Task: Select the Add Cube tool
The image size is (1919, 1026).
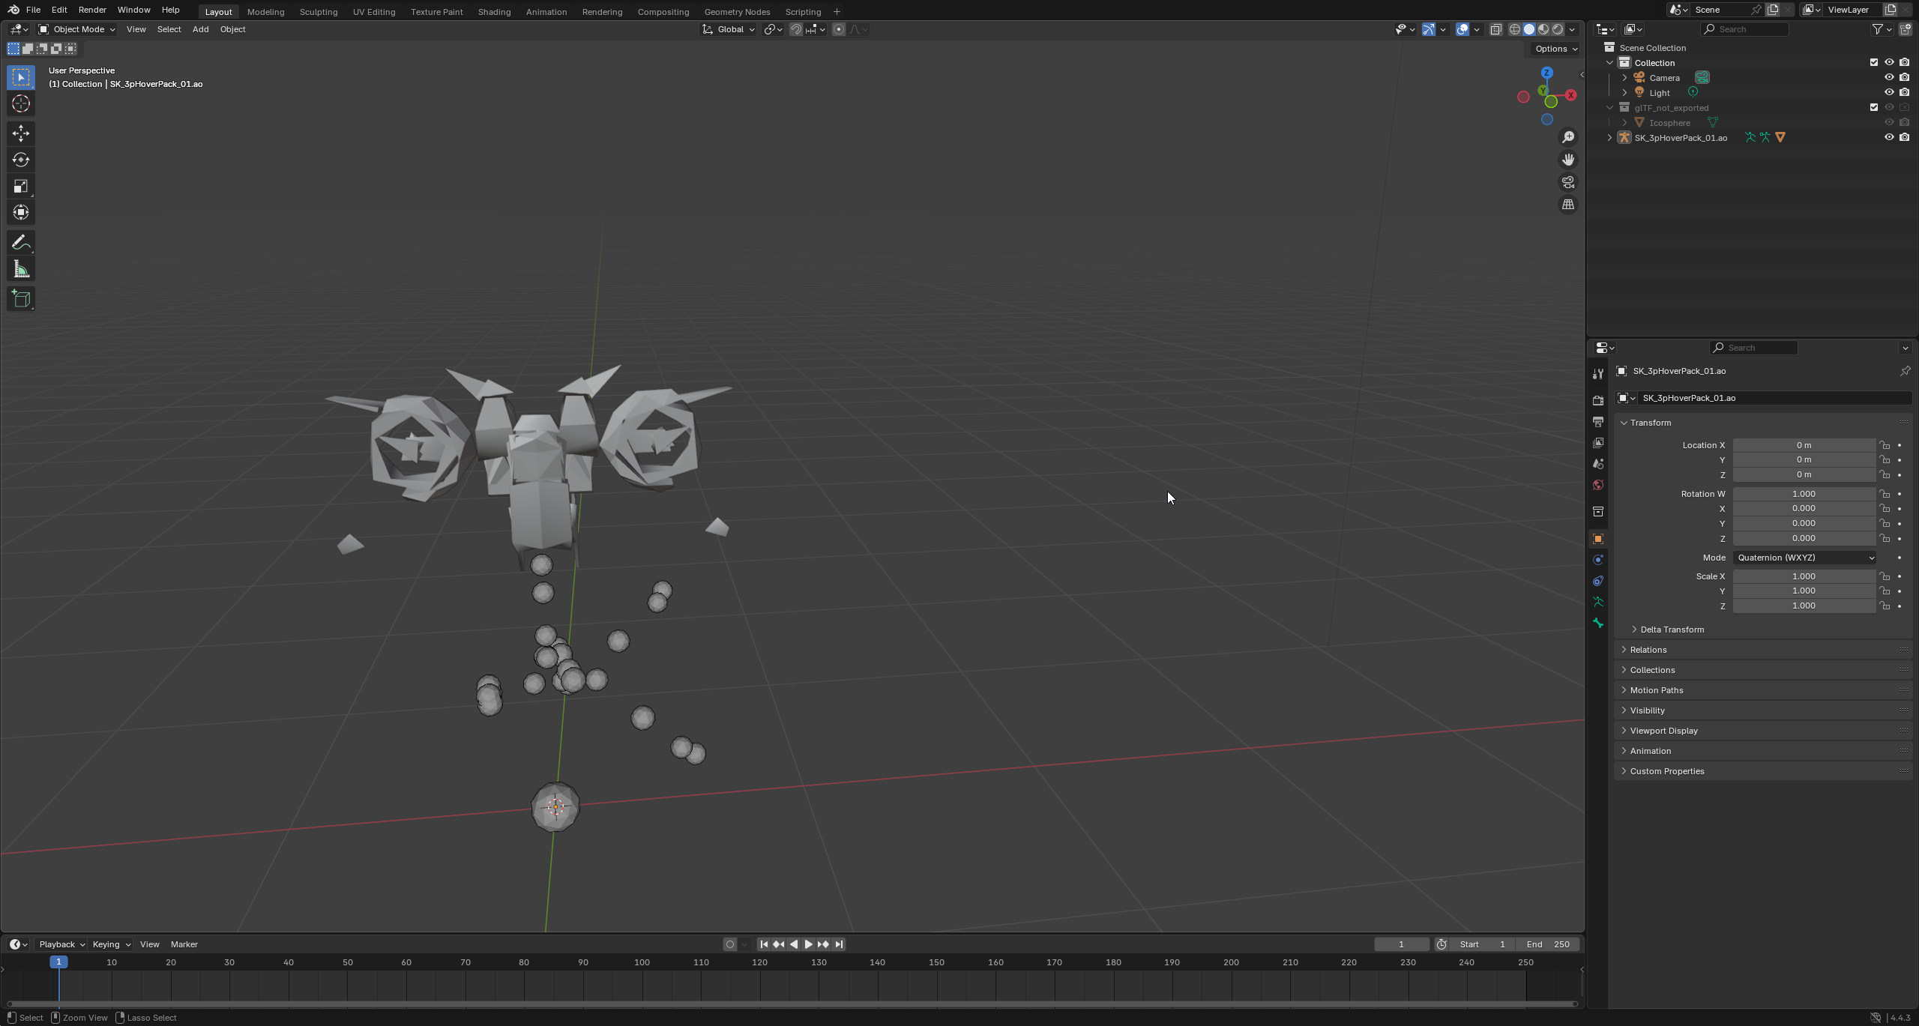Action: [21, 299]
